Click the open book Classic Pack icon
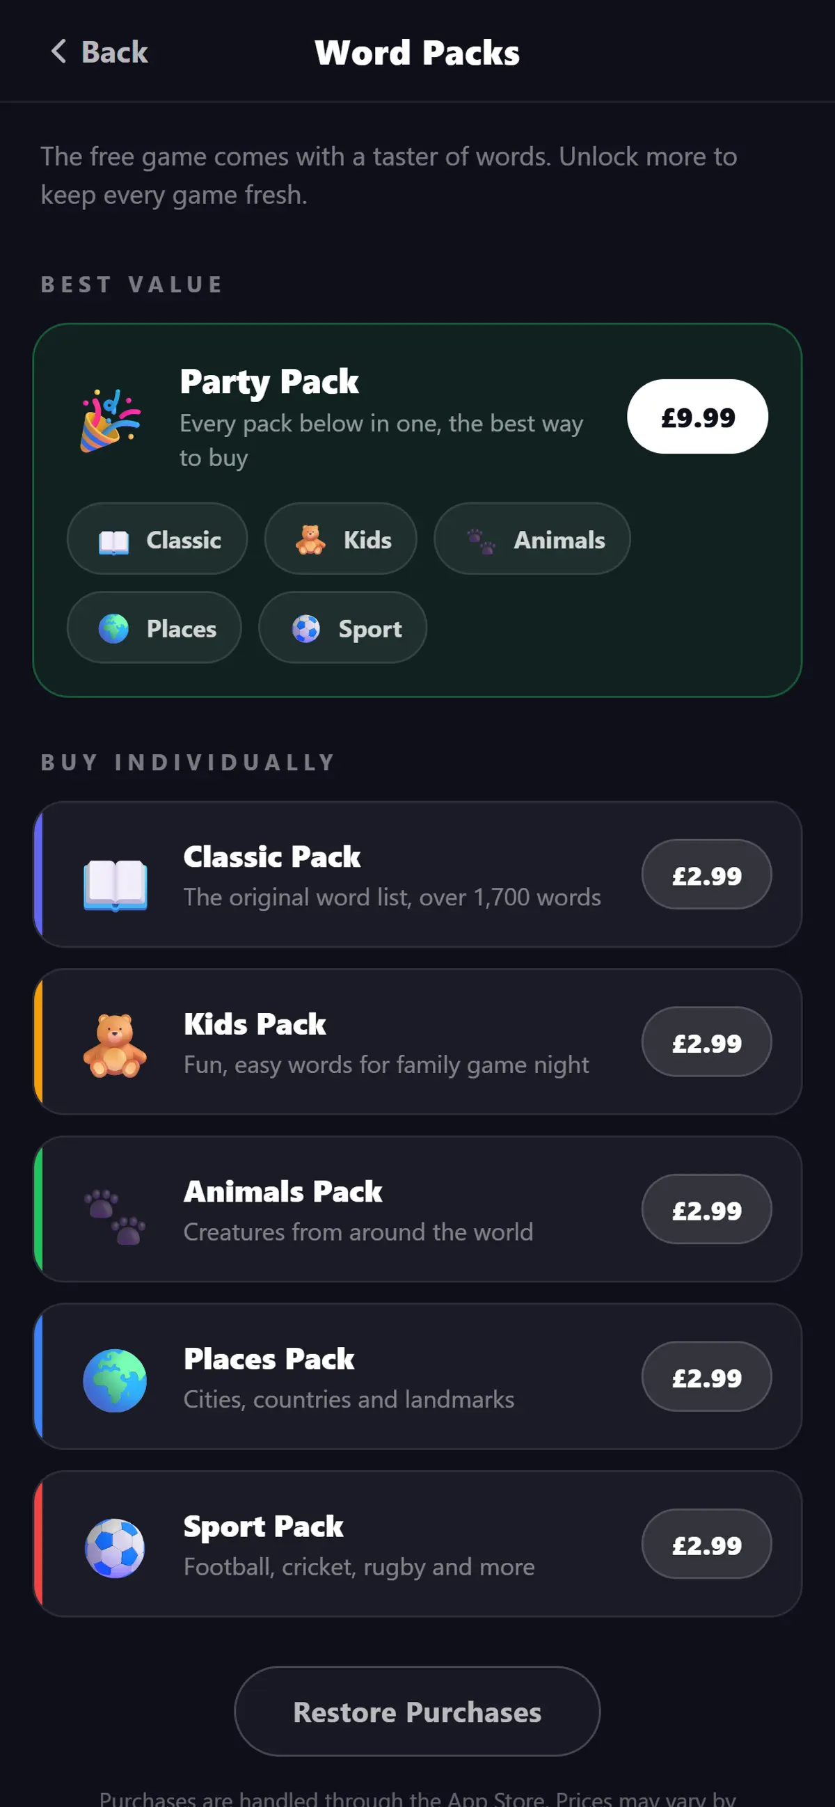The image size is (835, 1807). click(115, 884)
